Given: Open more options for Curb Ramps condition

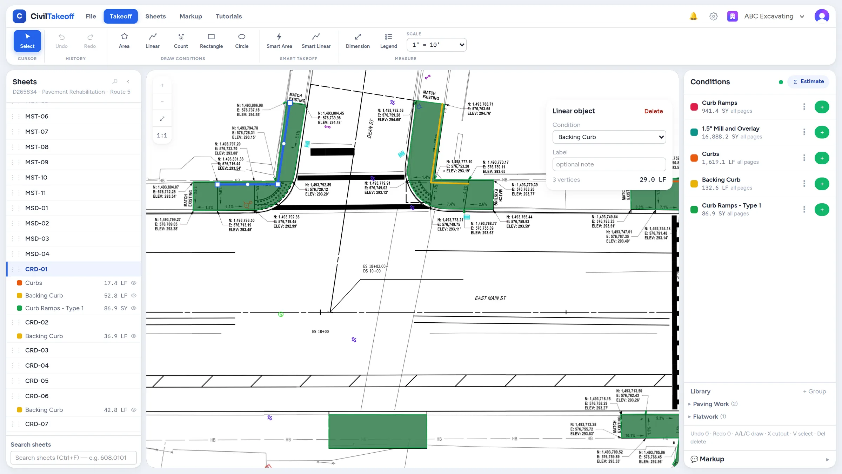Looking at the screenshot, I should (804, 107).
